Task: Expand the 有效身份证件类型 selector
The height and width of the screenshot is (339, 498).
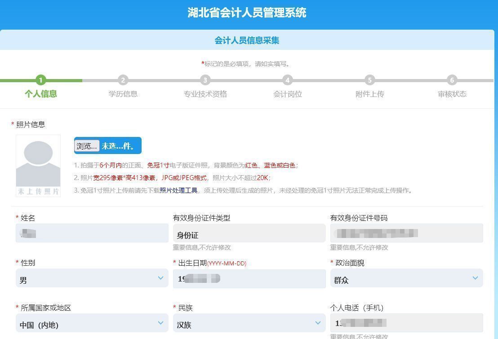Action: tap(249, 233)
